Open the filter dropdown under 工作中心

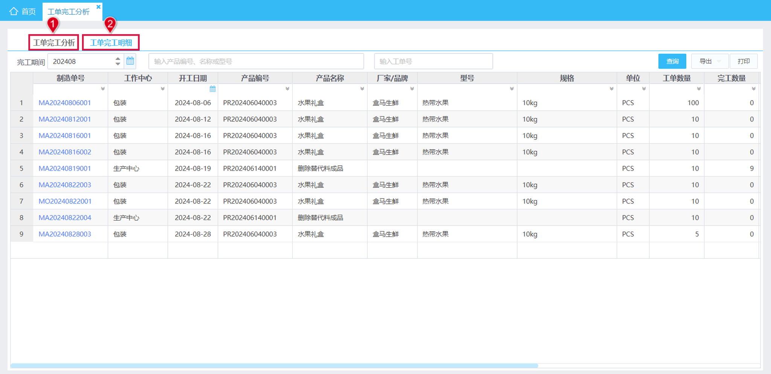click(163, 89)
